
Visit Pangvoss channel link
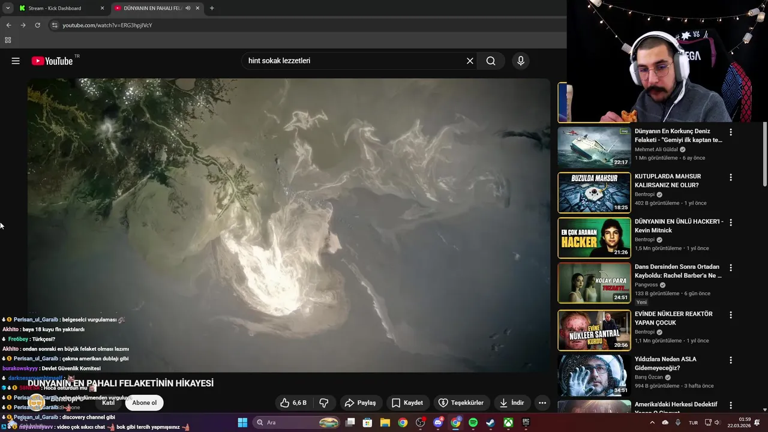[646, 285]
